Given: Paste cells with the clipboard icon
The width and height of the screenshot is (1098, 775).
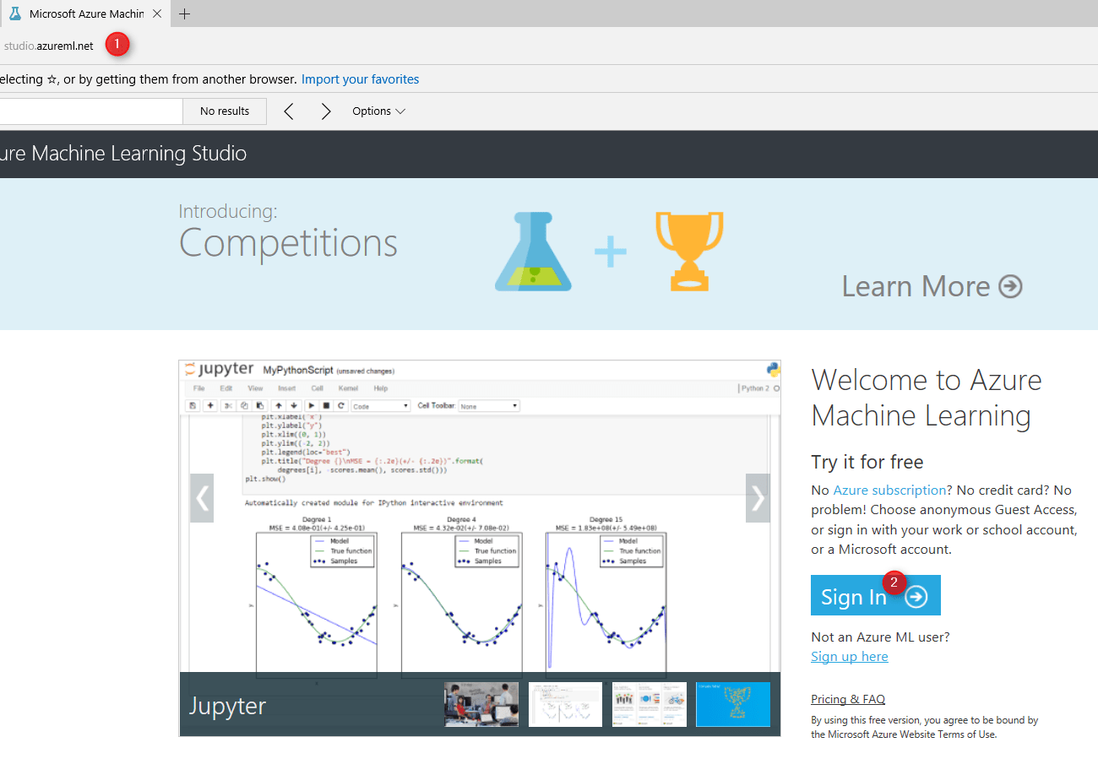Looking at the screenshot, I should (258, 404).
